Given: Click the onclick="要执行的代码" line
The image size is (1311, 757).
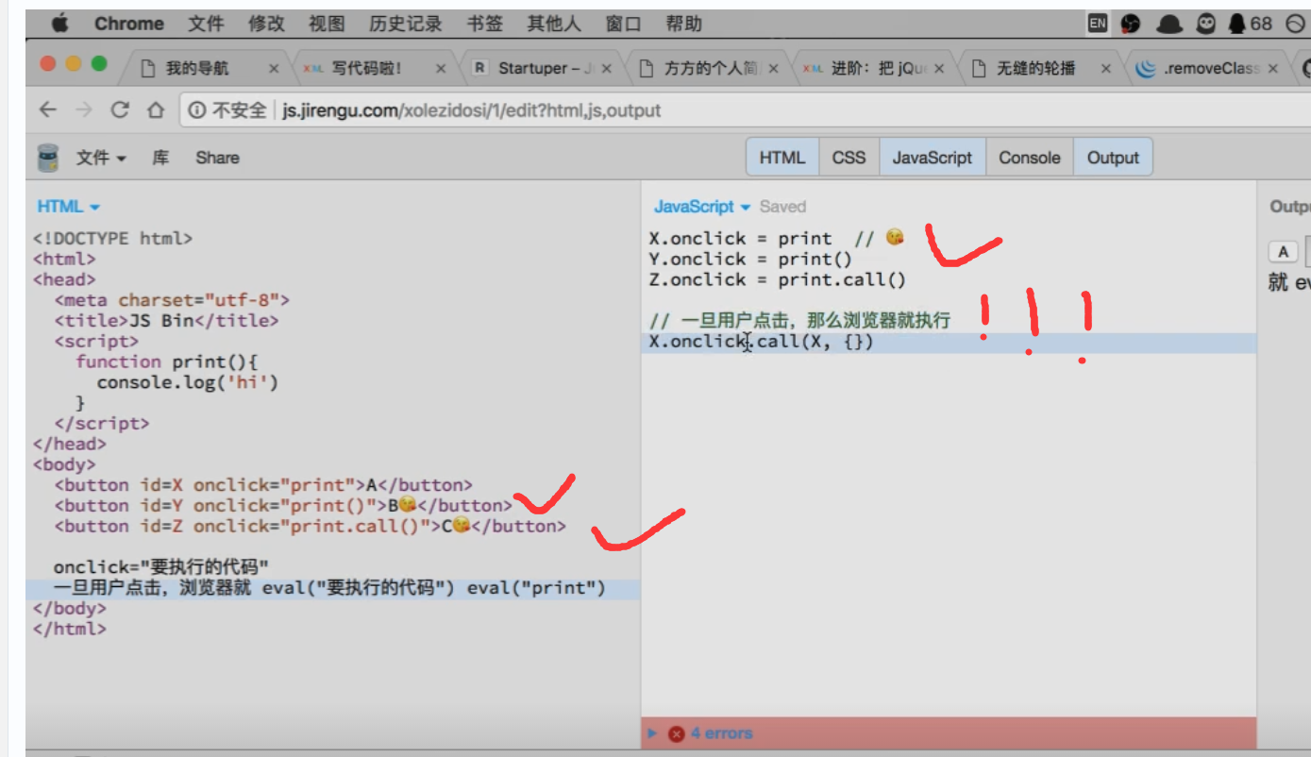Looking at the screenshot, I should coord(161,567).
